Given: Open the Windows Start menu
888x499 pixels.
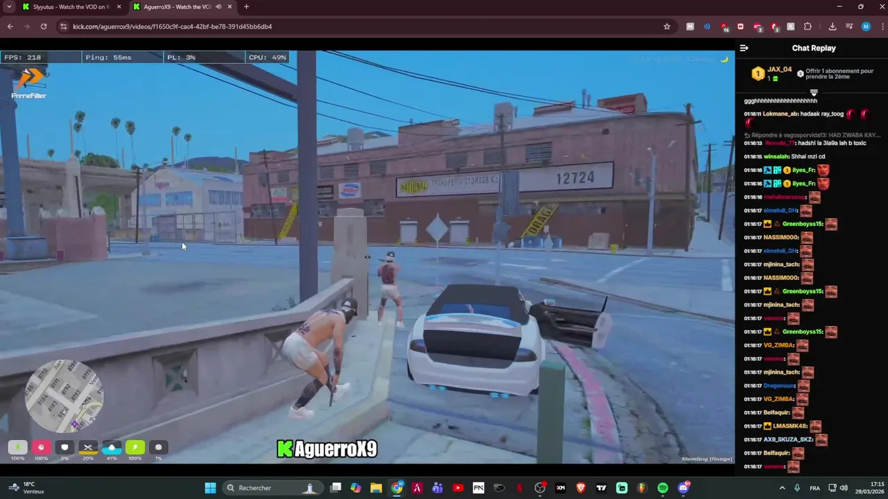Looking at the screenshot, I should 210,488.
